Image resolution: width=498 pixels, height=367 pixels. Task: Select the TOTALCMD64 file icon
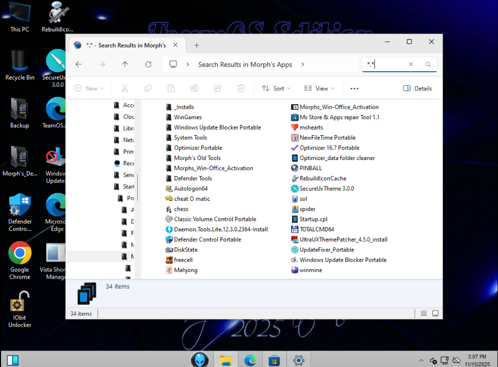tap(295, 229)
